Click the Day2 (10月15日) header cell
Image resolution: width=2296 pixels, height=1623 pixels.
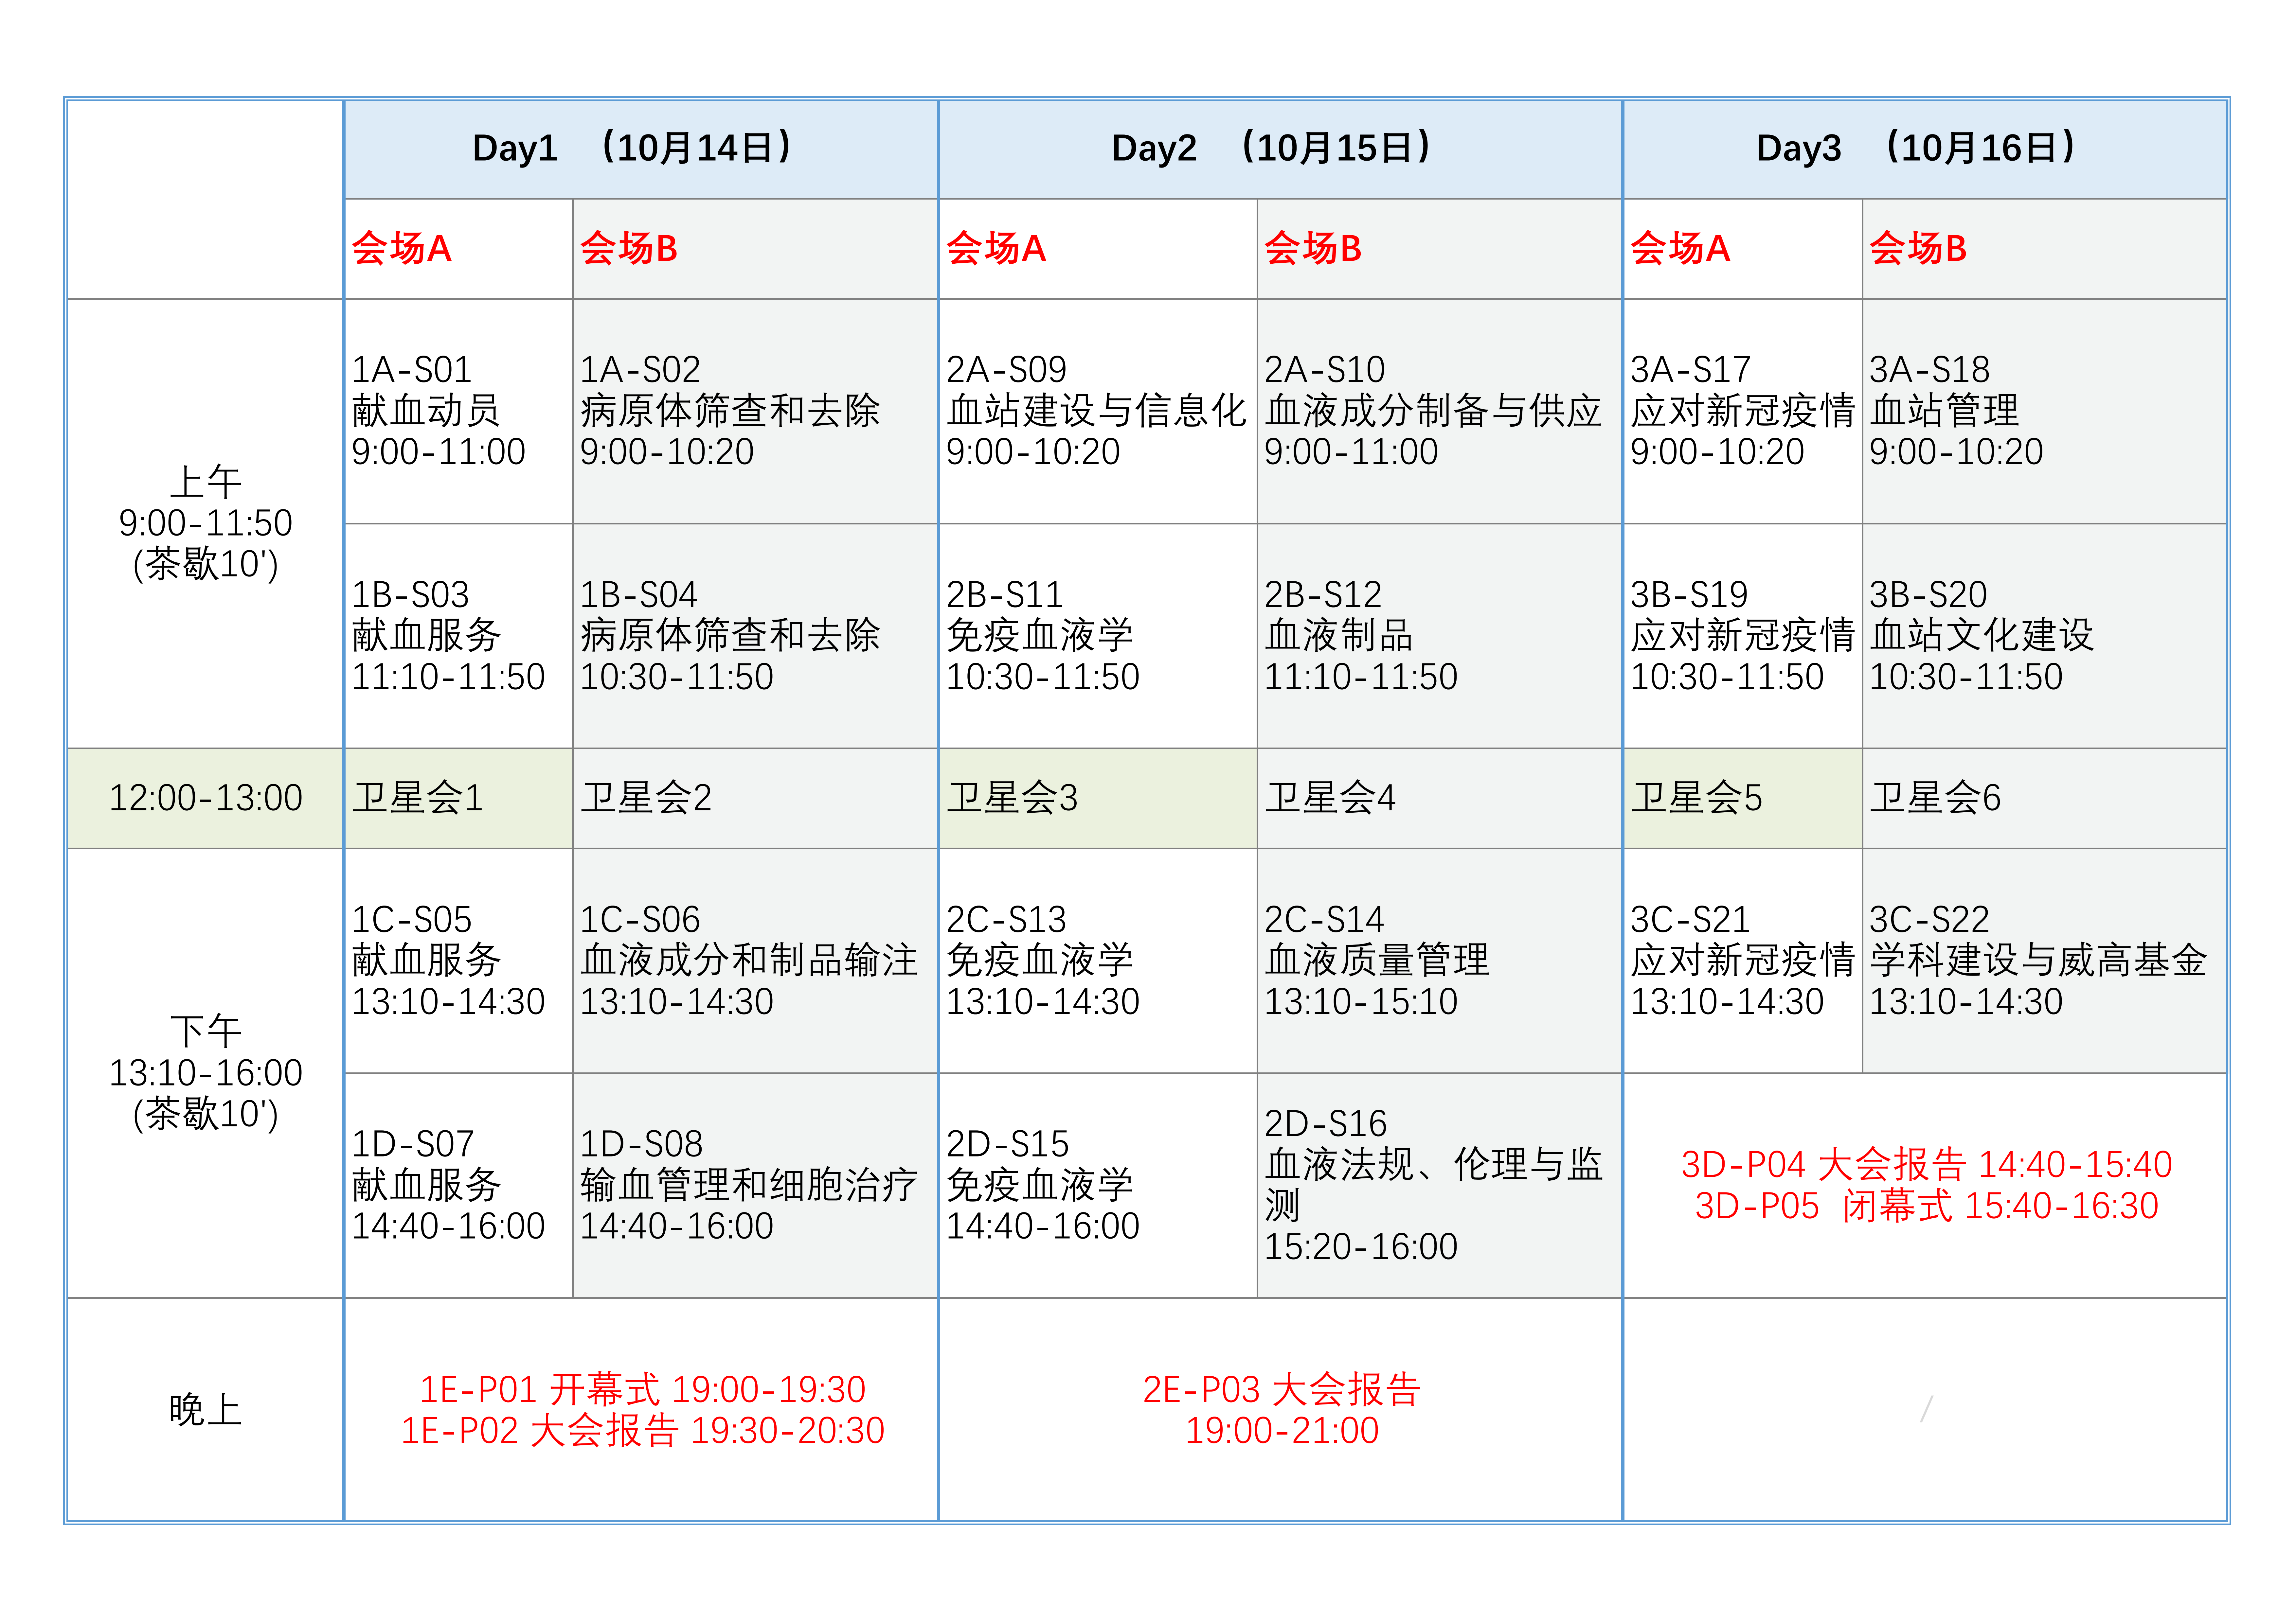pos(1280,149)
